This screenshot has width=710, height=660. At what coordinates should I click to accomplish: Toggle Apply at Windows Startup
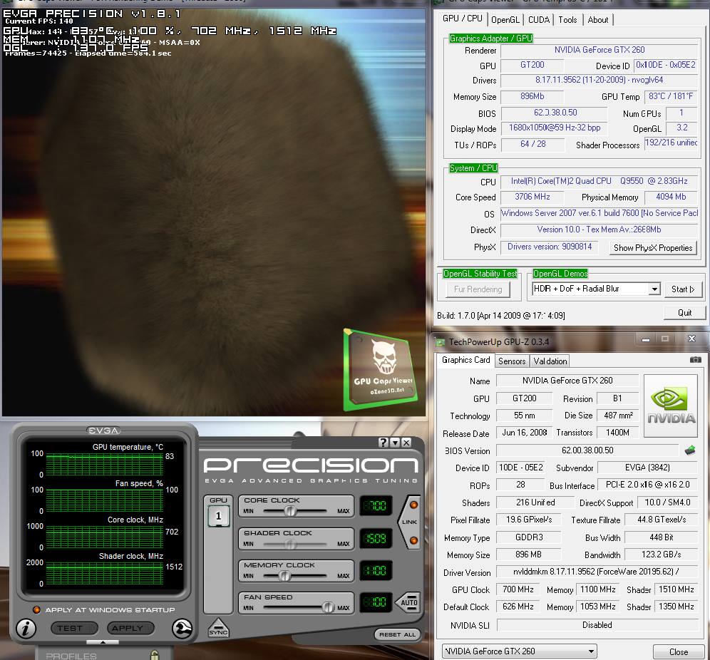click(x=36, y=610)
